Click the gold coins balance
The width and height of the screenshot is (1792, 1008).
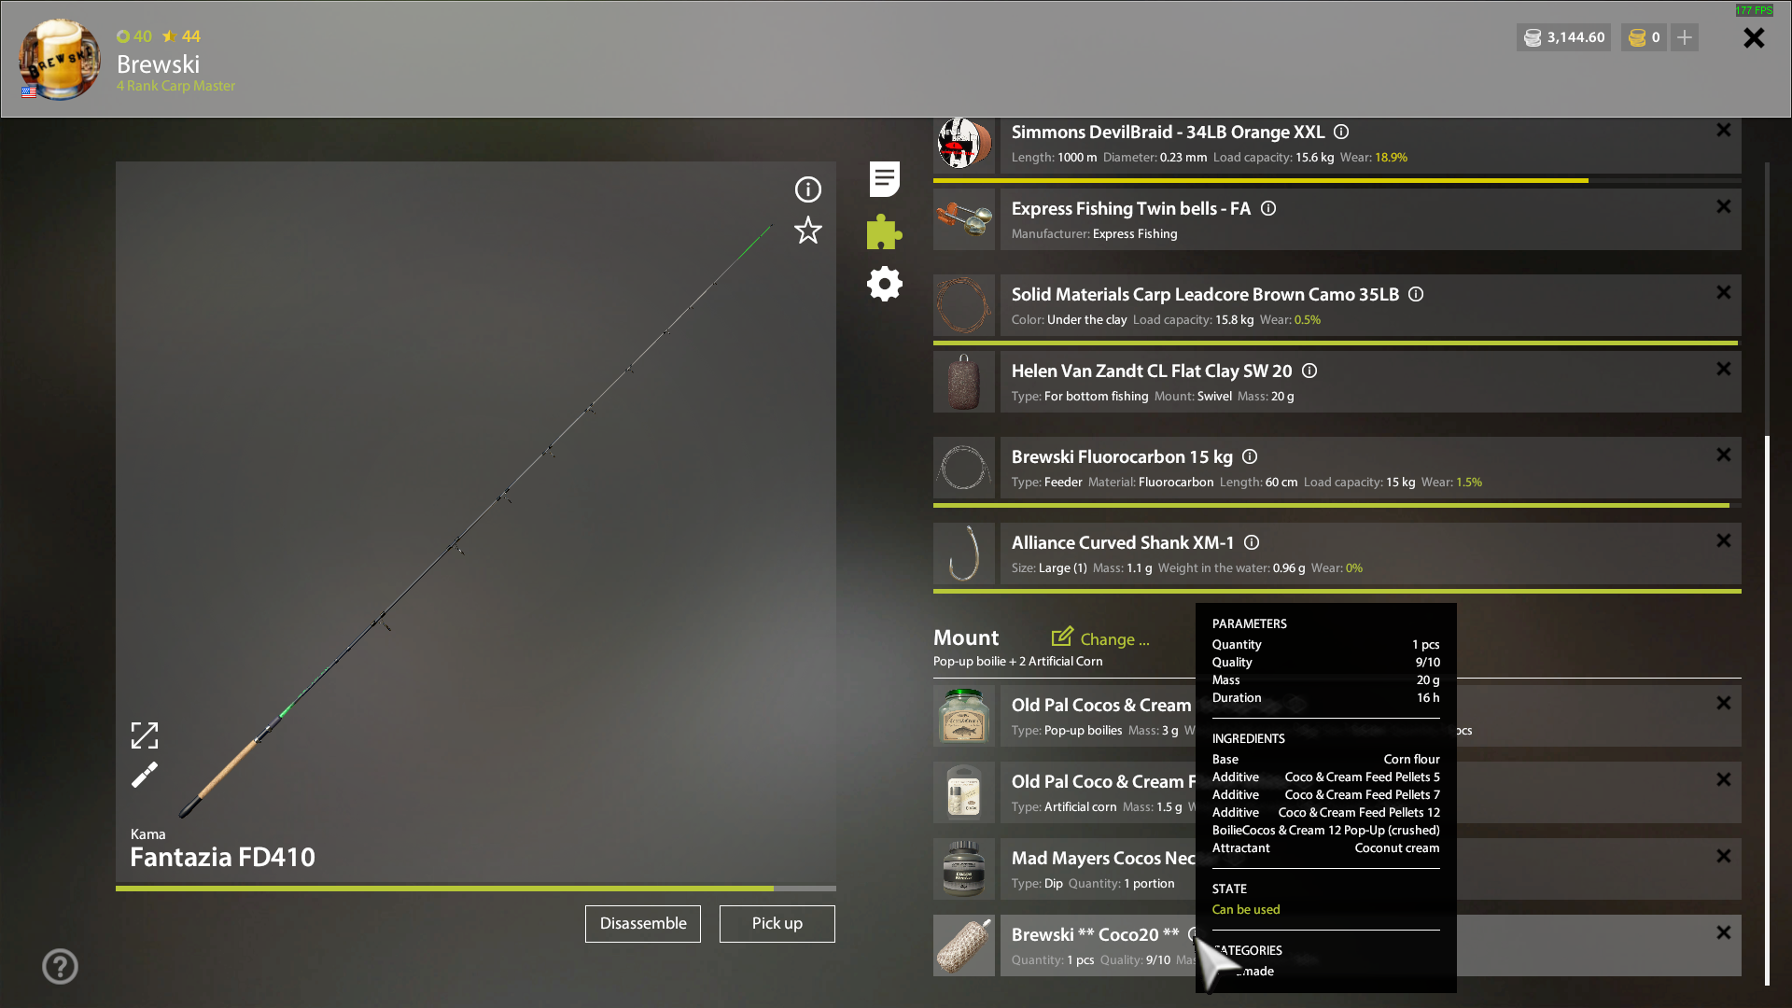[x=1644, y=37]
